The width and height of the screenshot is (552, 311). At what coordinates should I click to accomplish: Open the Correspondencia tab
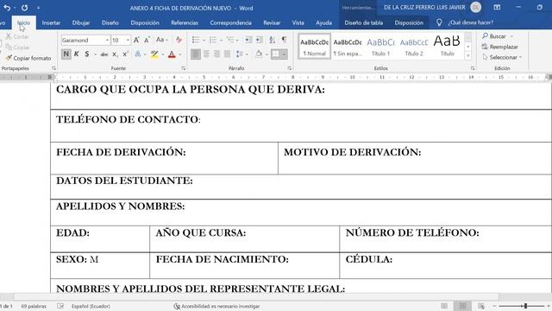tap(230, 22)
